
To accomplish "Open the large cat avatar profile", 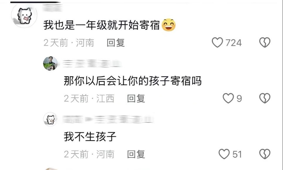I will point(24,15).
